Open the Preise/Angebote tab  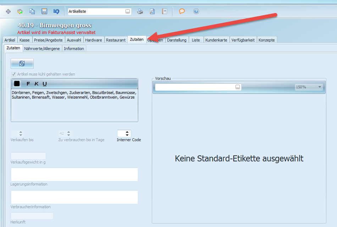point(48,40)
